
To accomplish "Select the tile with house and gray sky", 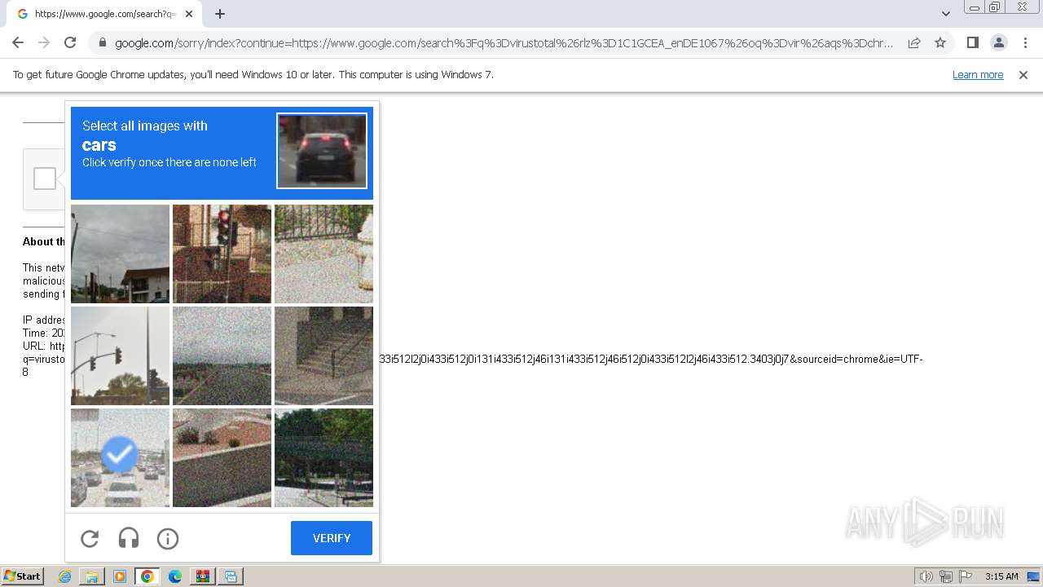I will pos(121,254).
